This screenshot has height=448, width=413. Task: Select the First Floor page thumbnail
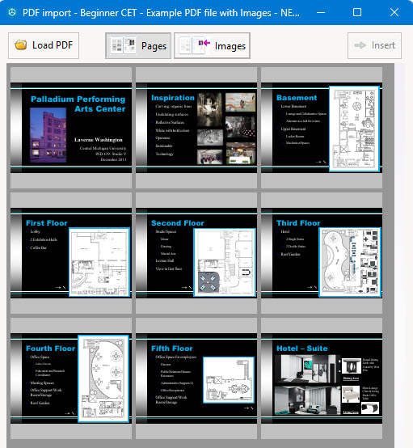pos(71,253)
